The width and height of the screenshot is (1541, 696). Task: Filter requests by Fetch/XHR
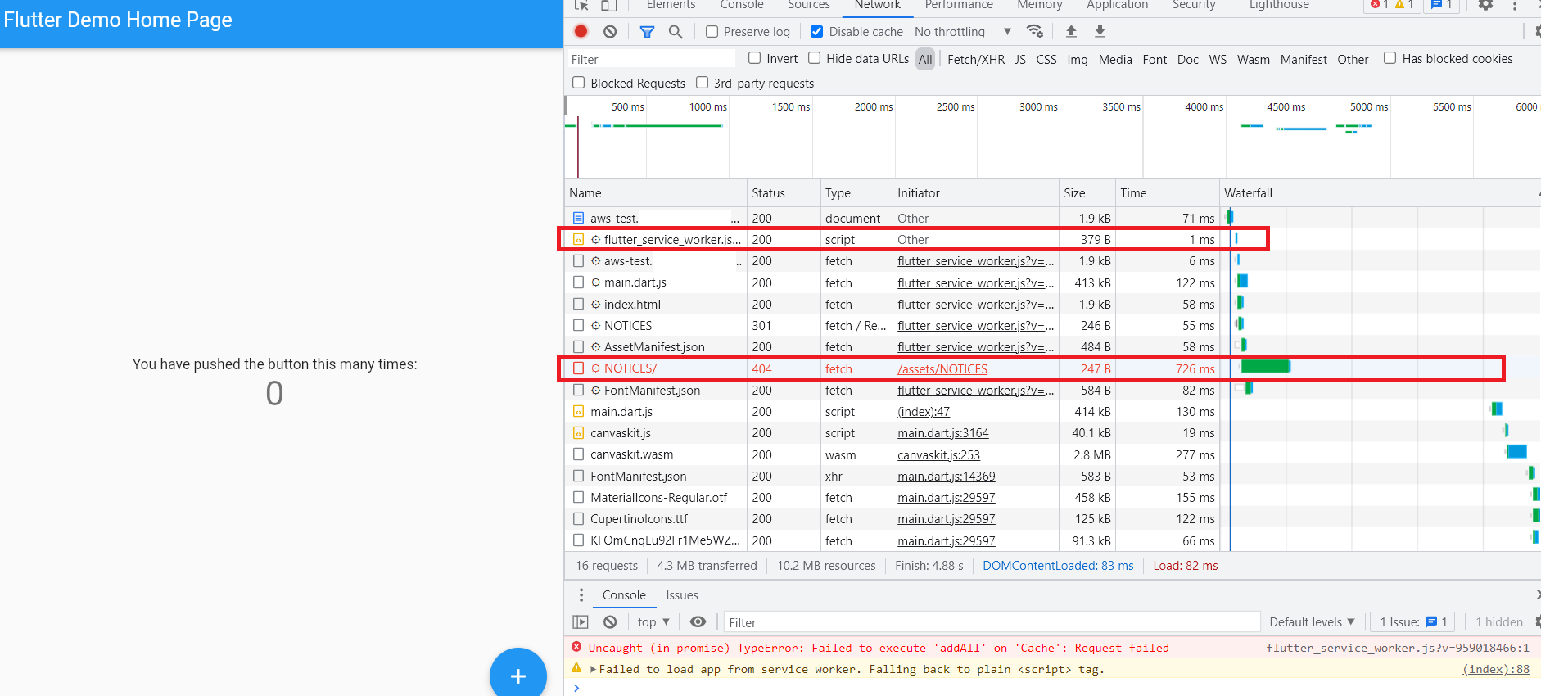point(975,59)
